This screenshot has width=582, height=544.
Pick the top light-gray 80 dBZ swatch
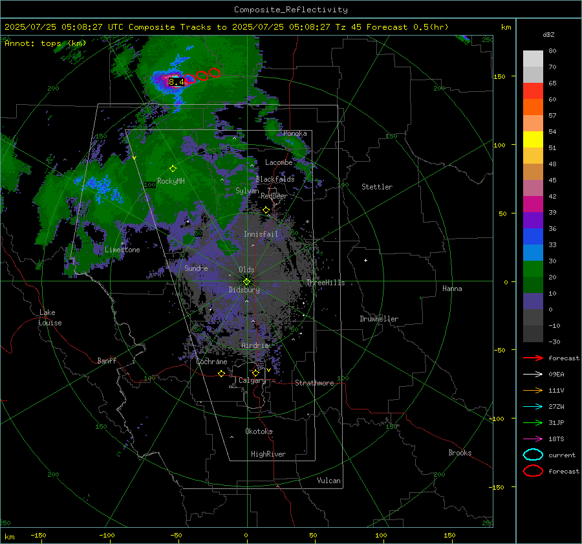[533, 59]
